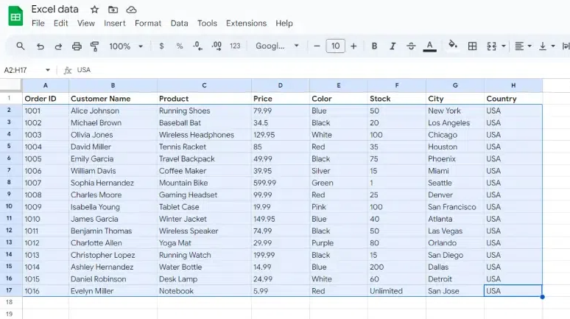Format as currency with dollar button

(x=161, y=46)
